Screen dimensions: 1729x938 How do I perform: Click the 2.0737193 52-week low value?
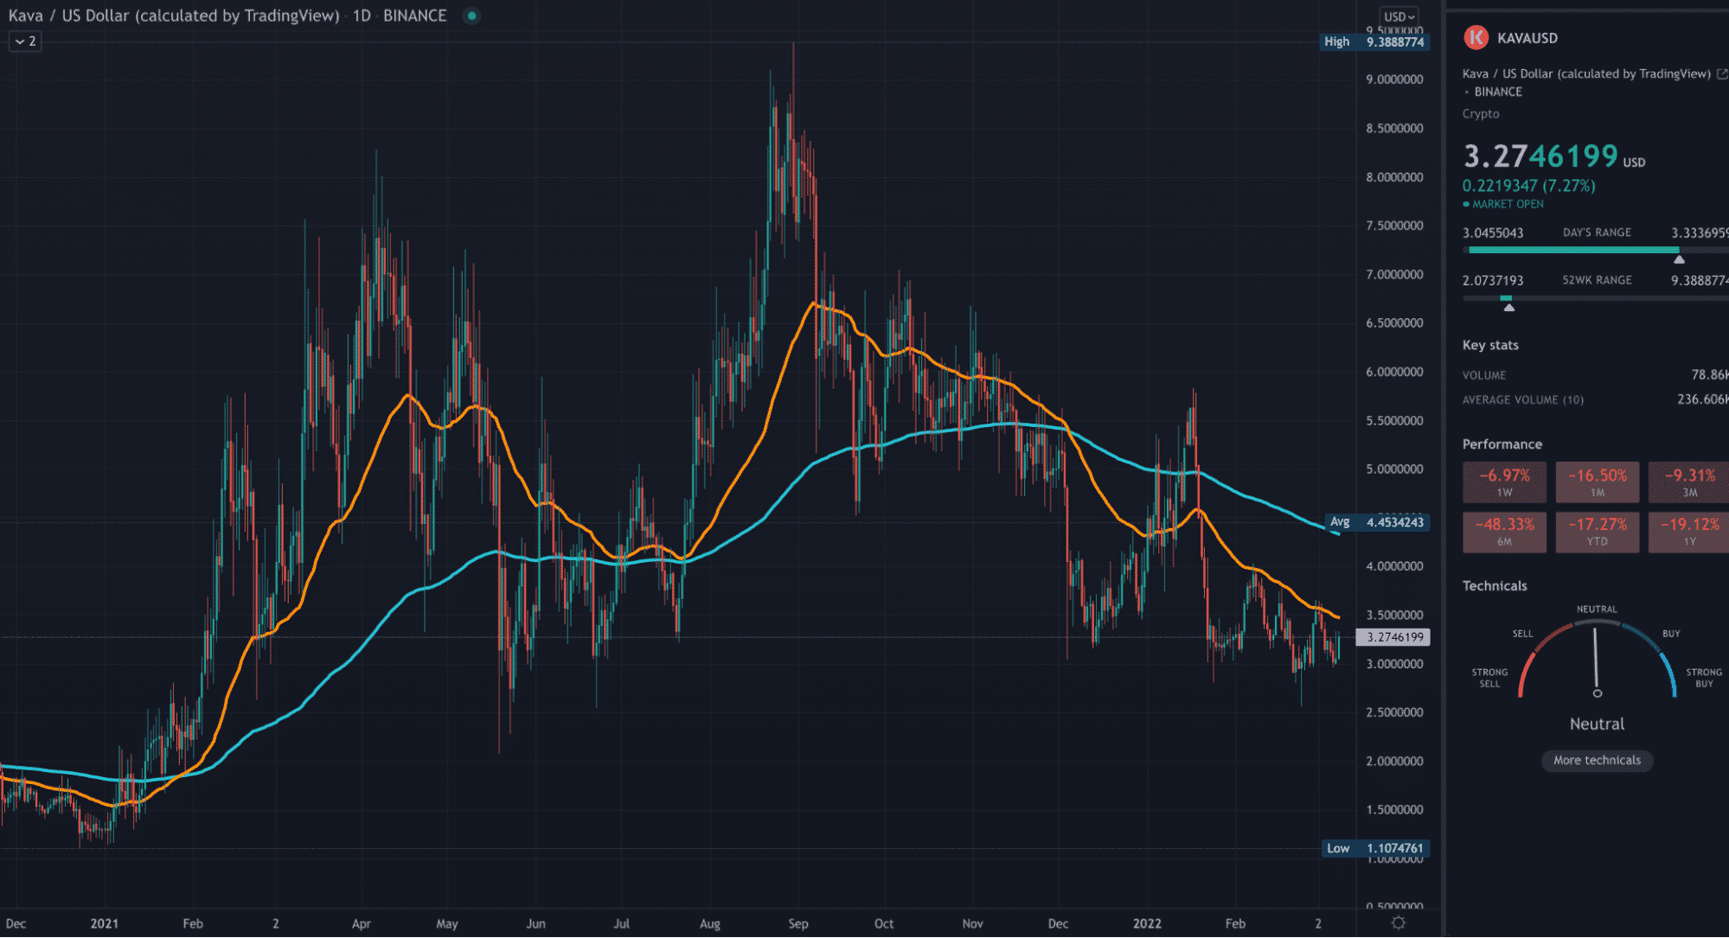(x=1493, y=281)
